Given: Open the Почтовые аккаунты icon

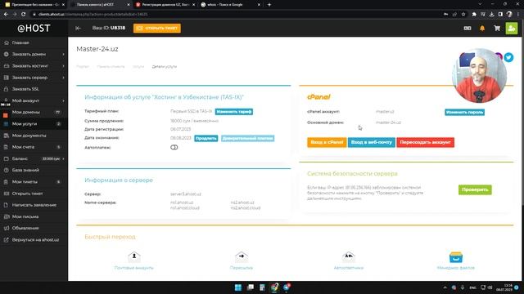Looking at the screenshot, I should 134,256.
